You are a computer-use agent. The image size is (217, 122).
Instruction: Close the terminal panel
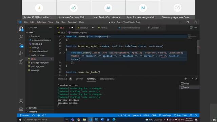point(196,79)
